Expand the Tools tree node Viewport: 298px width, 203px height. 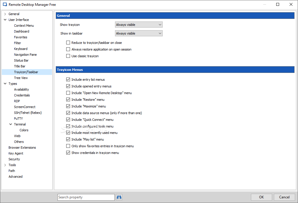click(5, 165)
